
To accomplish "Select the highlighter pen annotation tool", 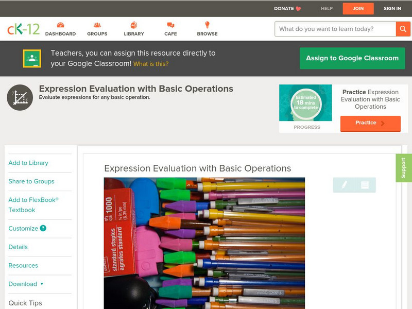I will click(344, 185).
